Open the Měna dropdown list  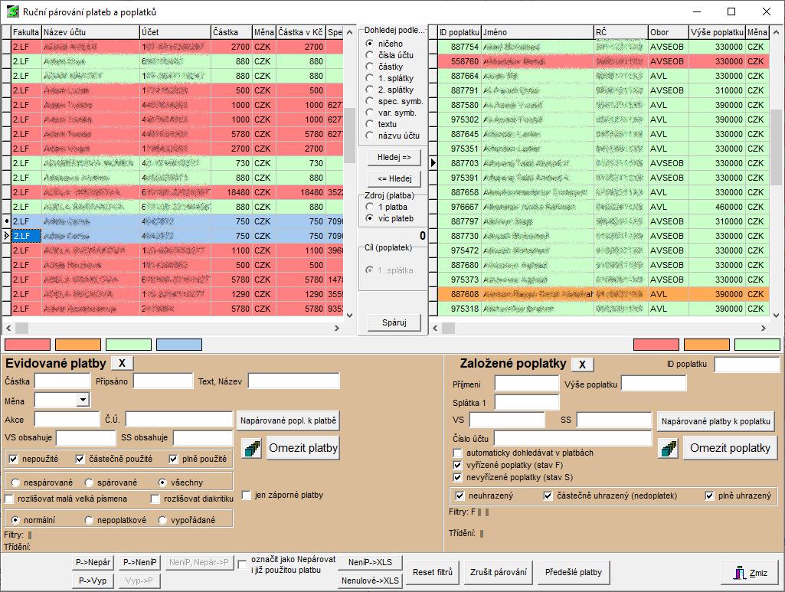83,400
